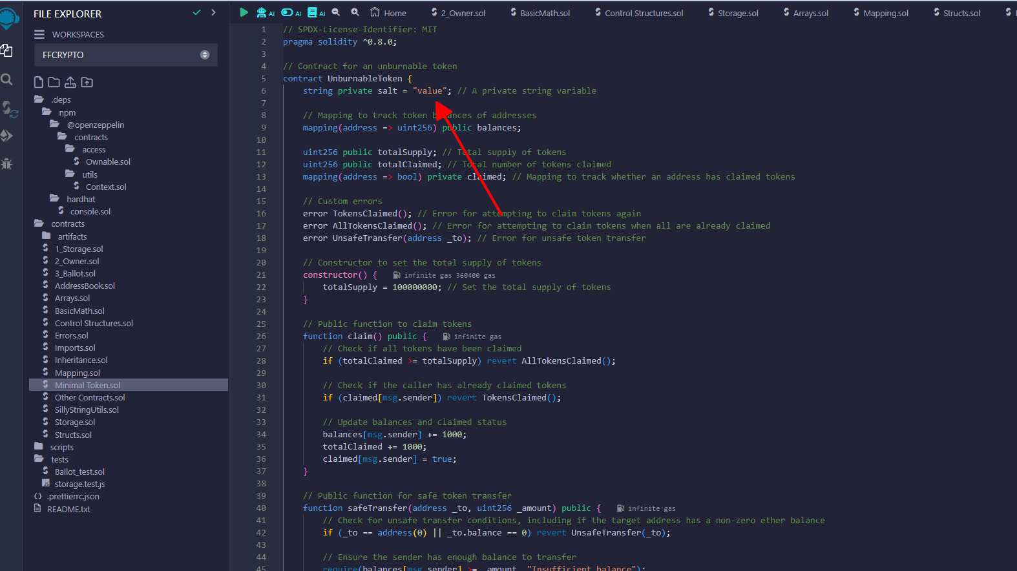Click the "UnburnableToken" contract name in code
The height and width of the screenshot is (571, 1017).
[365, 78]
